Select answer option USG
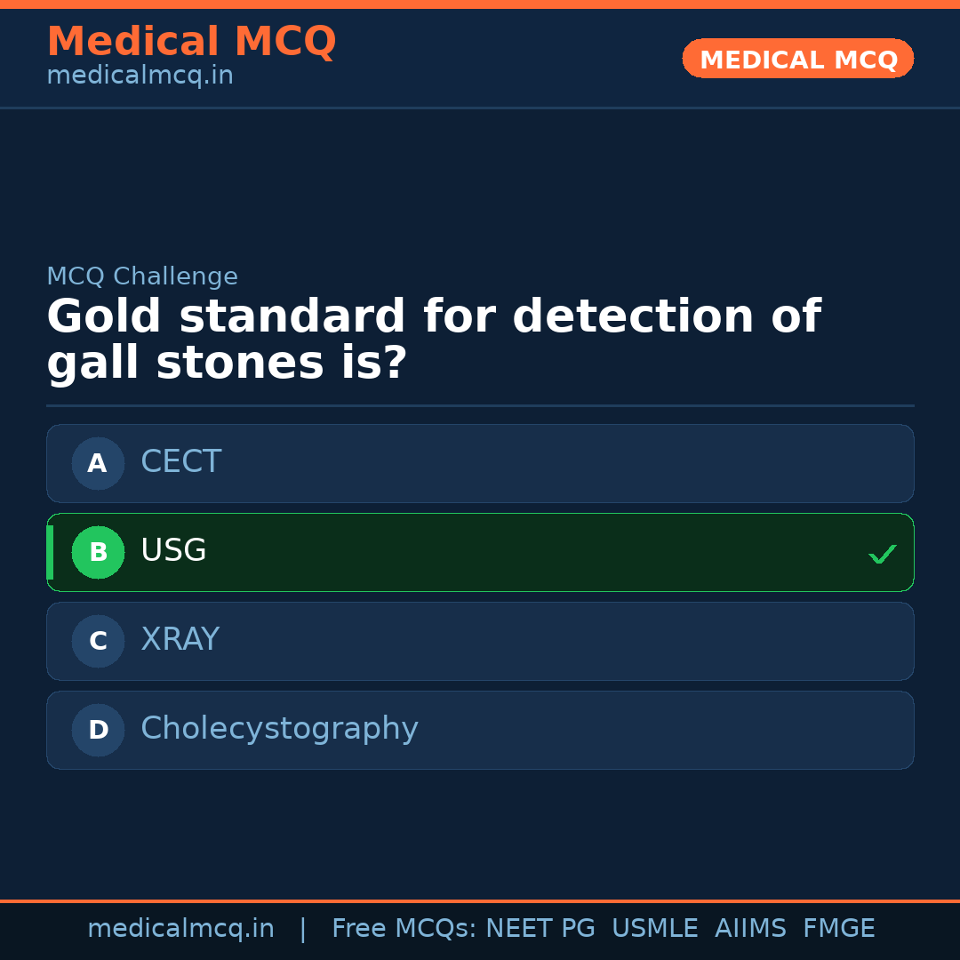Screen dimensions: 960x960 click(480, 552)
